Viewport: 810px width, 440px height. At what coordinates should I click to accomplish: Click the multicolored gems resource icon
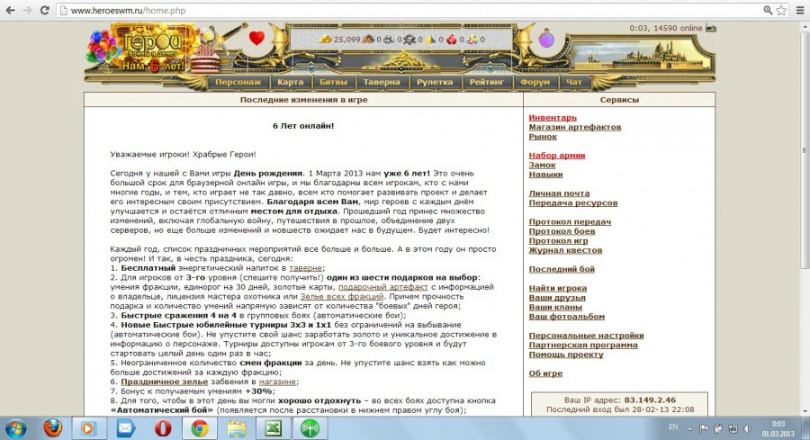472,40
